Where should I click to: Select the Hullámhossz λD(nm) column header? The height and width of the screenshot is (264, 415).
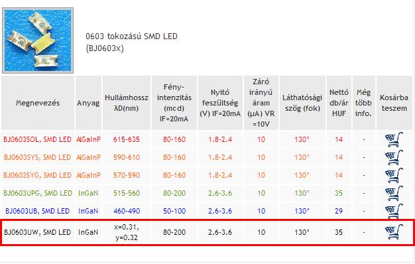(x=127, y=103)
